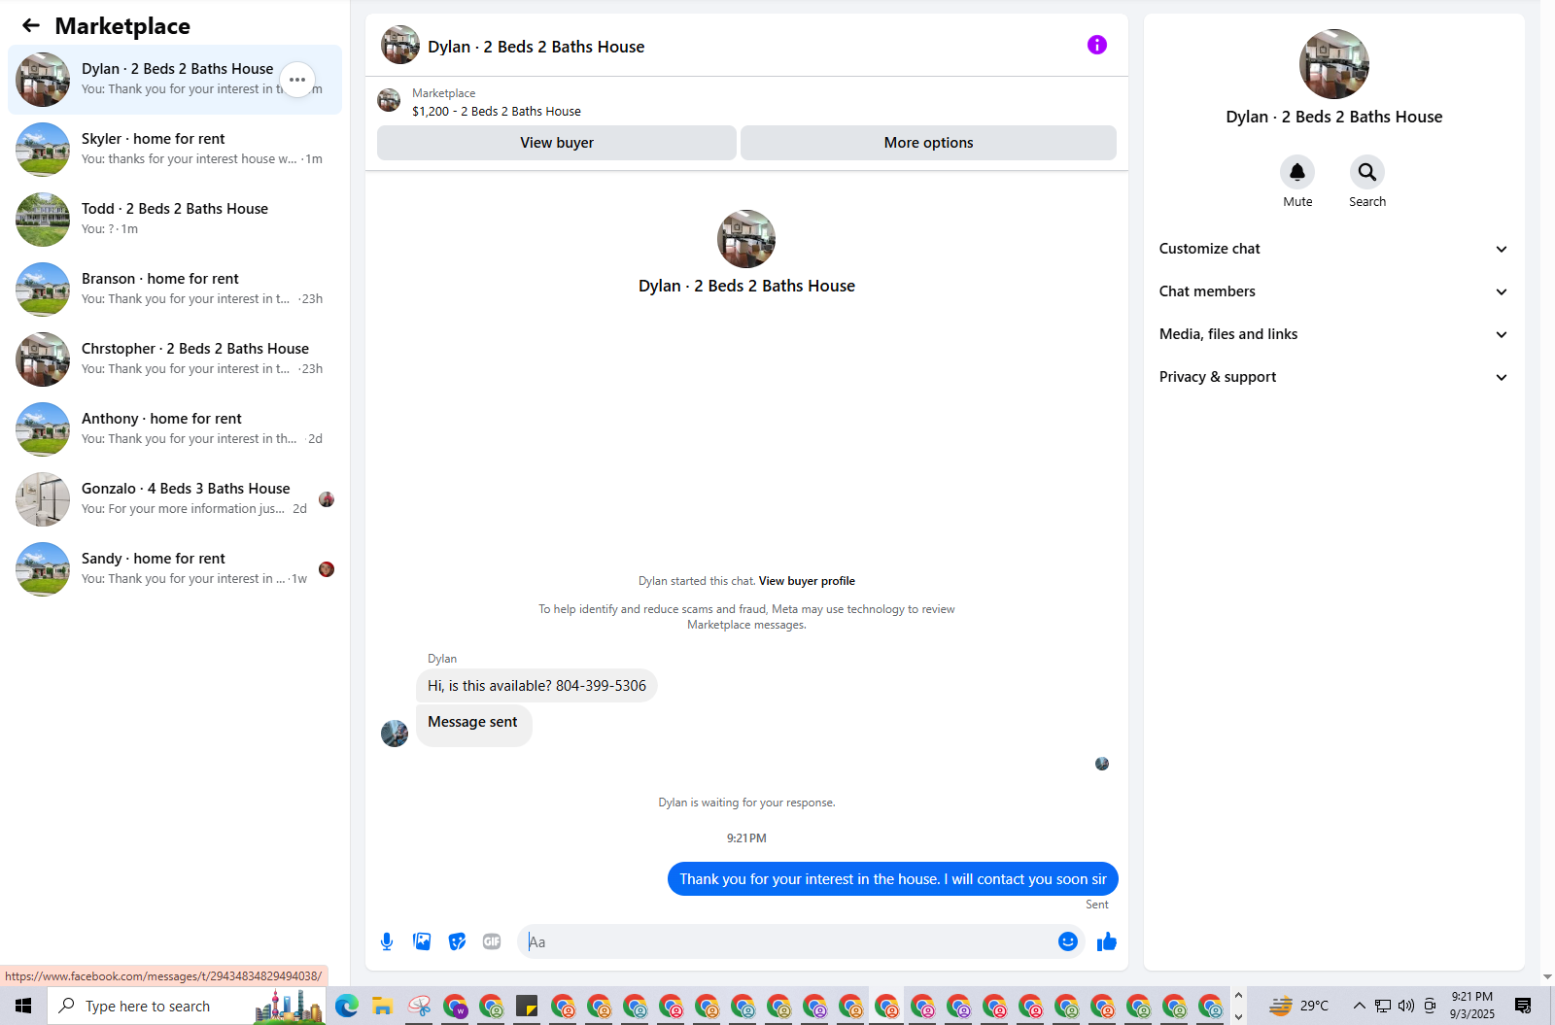Viewport: 1555px width, 1025px height.
Task: Open the three-dot menu on Dylan's conversation
Action: click(297, 80)
